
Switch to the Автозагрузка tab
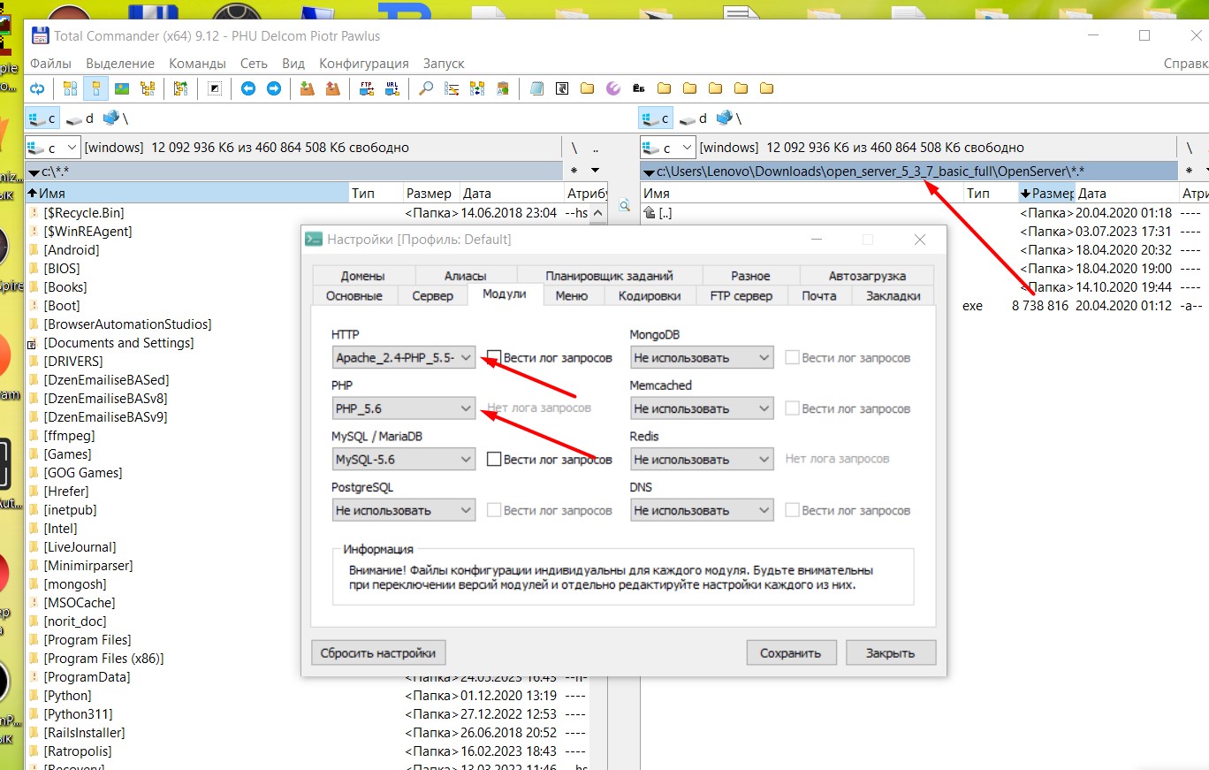867,275
